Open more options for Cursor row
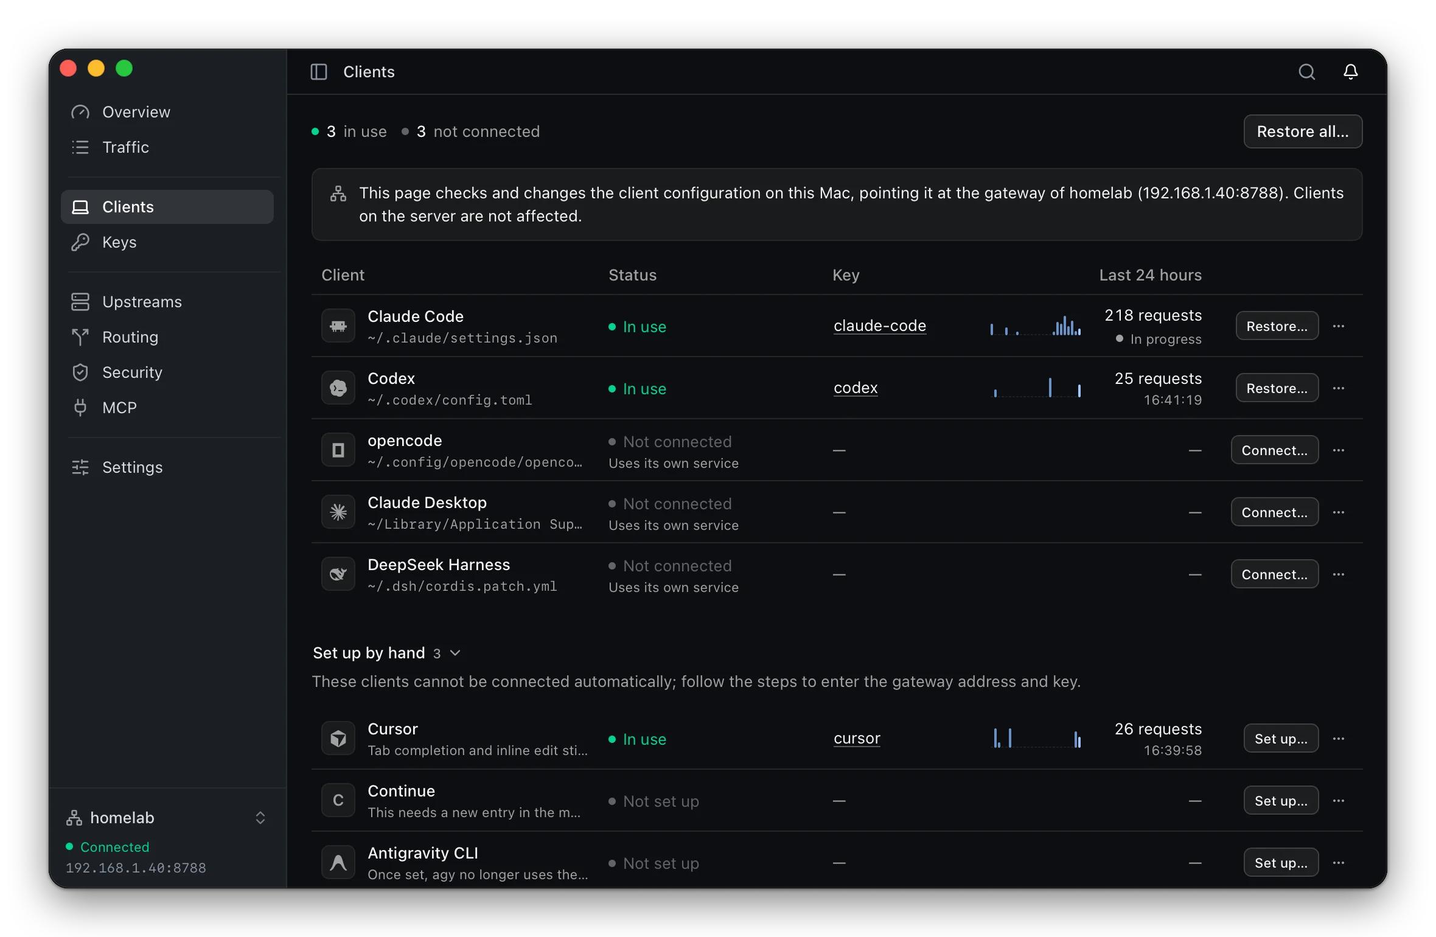This screenshot has width=1436, height=937. point(1339,739)
